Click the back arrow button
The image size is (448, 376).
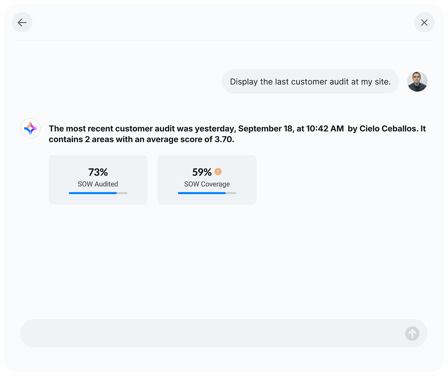tap(22, 22)
